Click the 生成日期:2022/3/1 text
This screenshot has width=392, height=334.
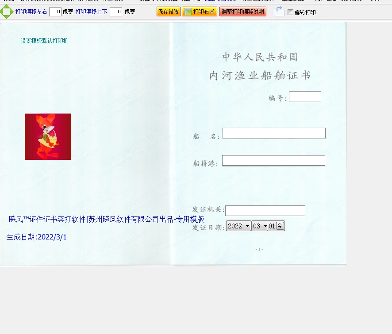[37, 237]
